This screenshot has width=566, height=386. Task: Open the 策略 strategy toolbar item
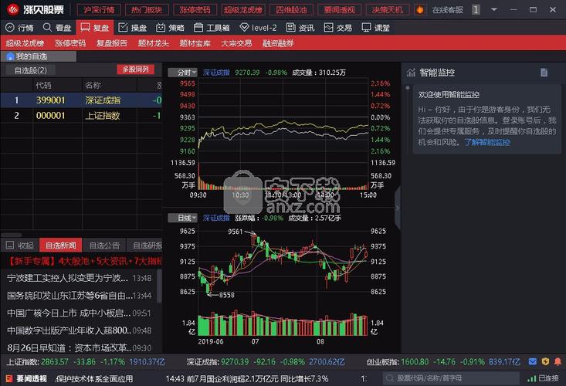click(170, 28)
